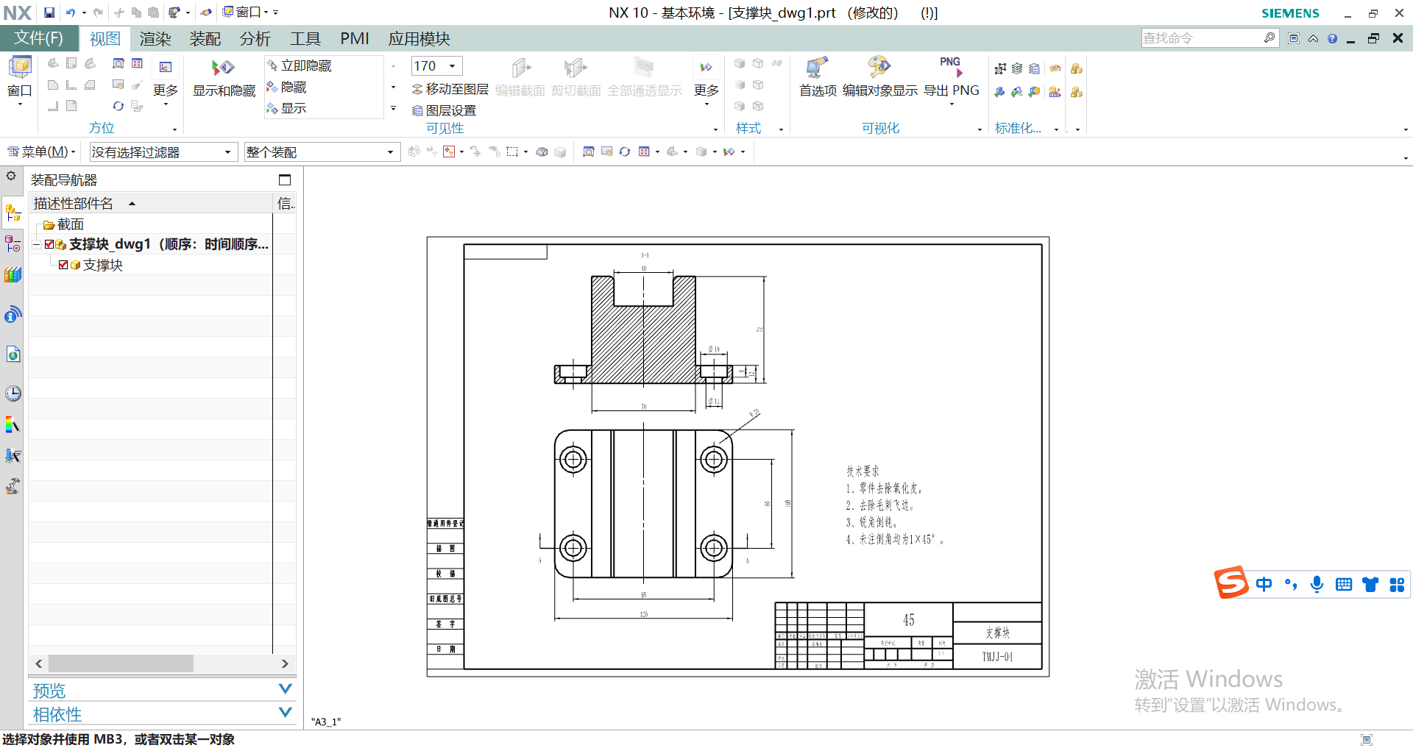Toggle the Sogou 中 Chinese/English mode
This screenshot has height=748, width=1413.
point(1264,585)
